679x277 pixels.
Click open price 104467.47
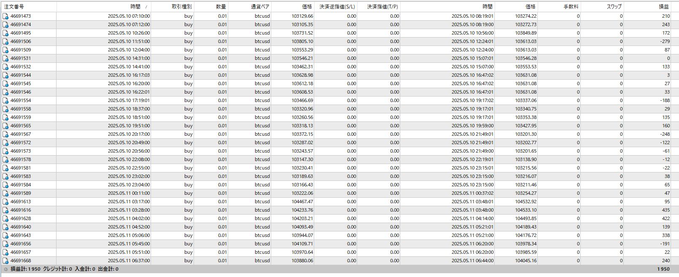coord(302,202)
